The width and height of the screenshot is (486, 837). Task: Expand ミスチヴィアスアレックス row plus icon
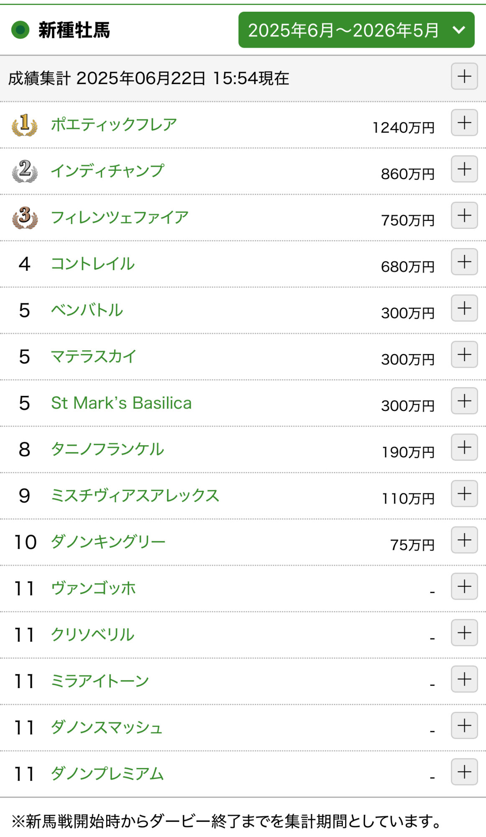(x=464, y=494)
